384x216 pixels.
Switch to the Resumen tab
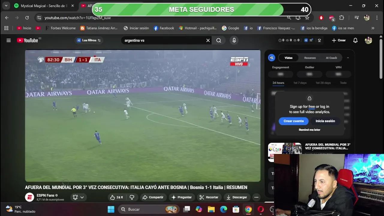tap(310, 58)
